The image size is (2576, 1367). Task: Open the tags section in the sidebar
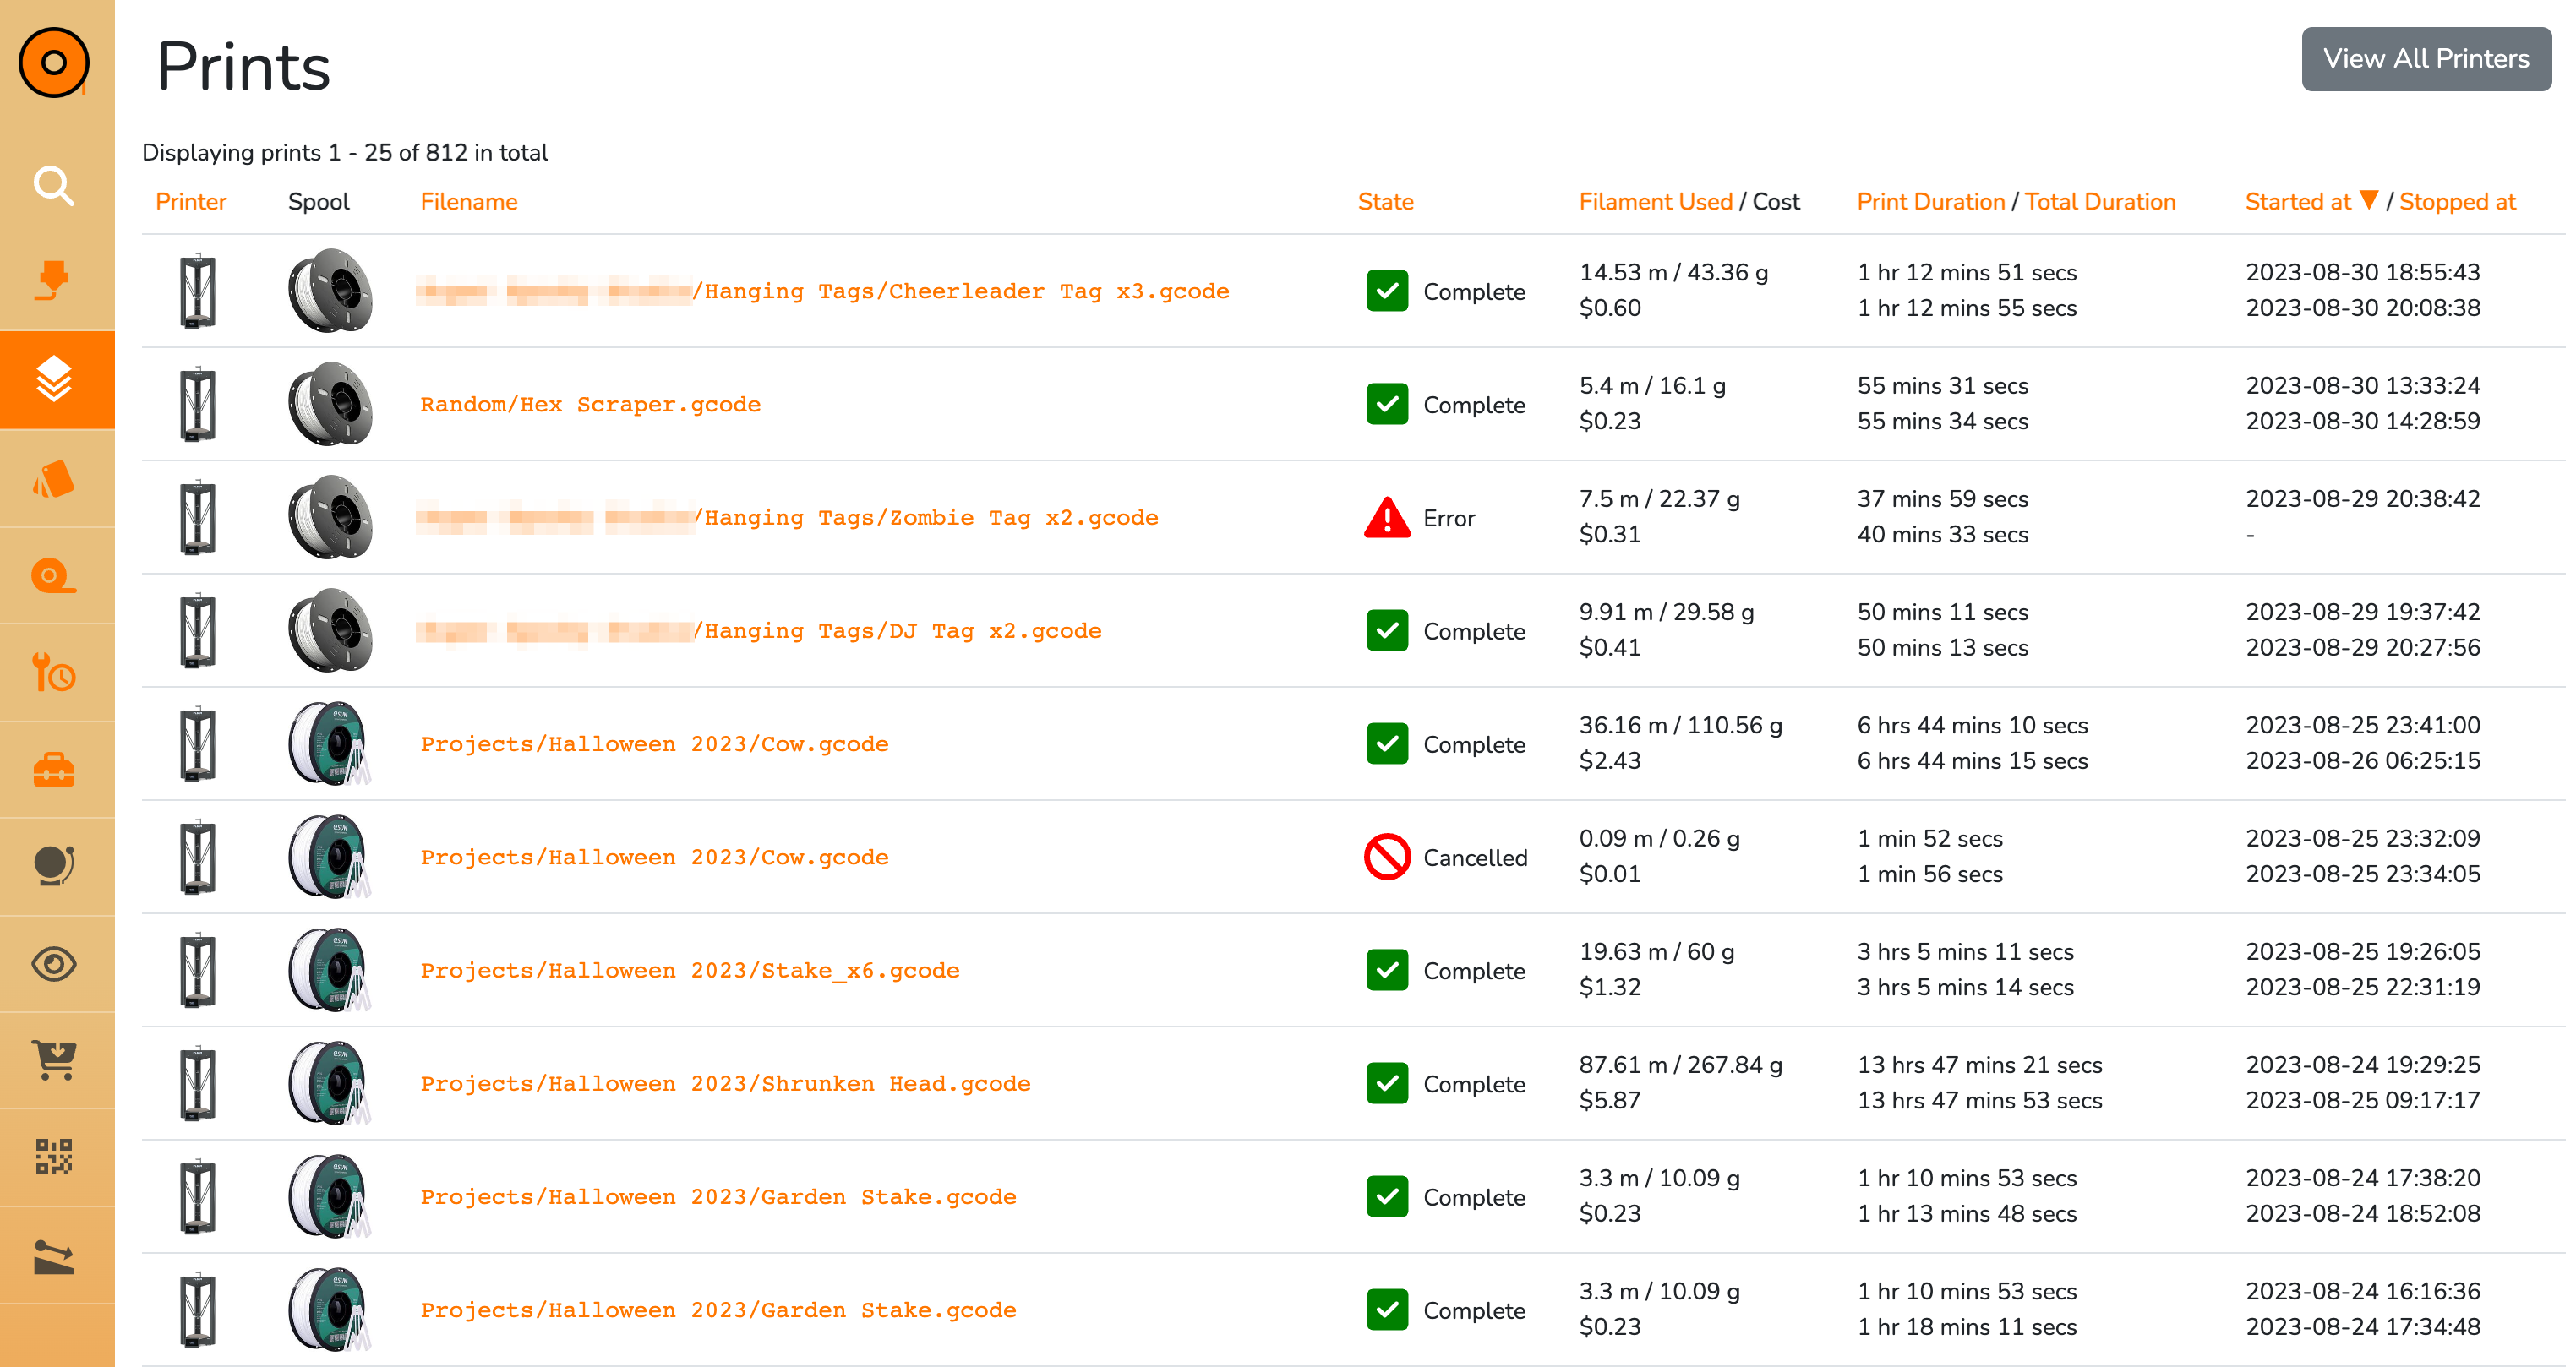54,478
